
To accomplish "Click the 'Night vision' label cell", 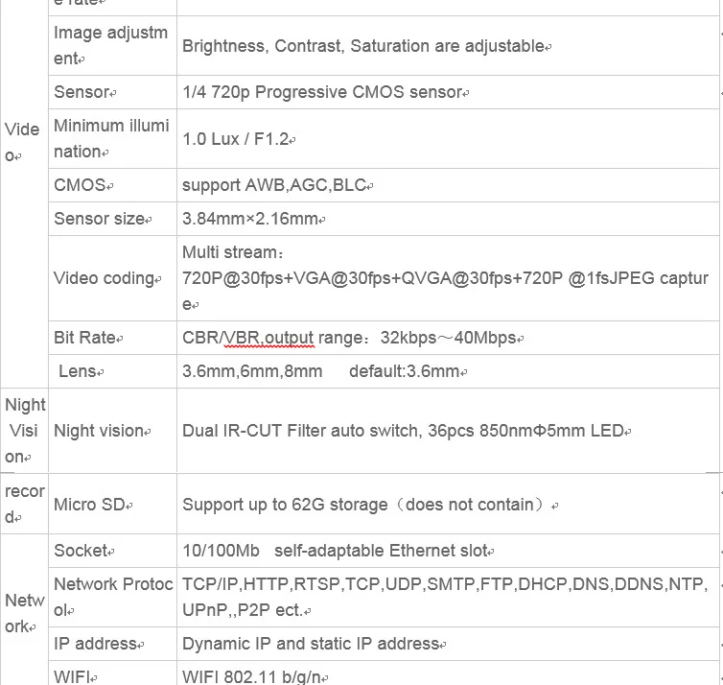I will coord(112,431).
